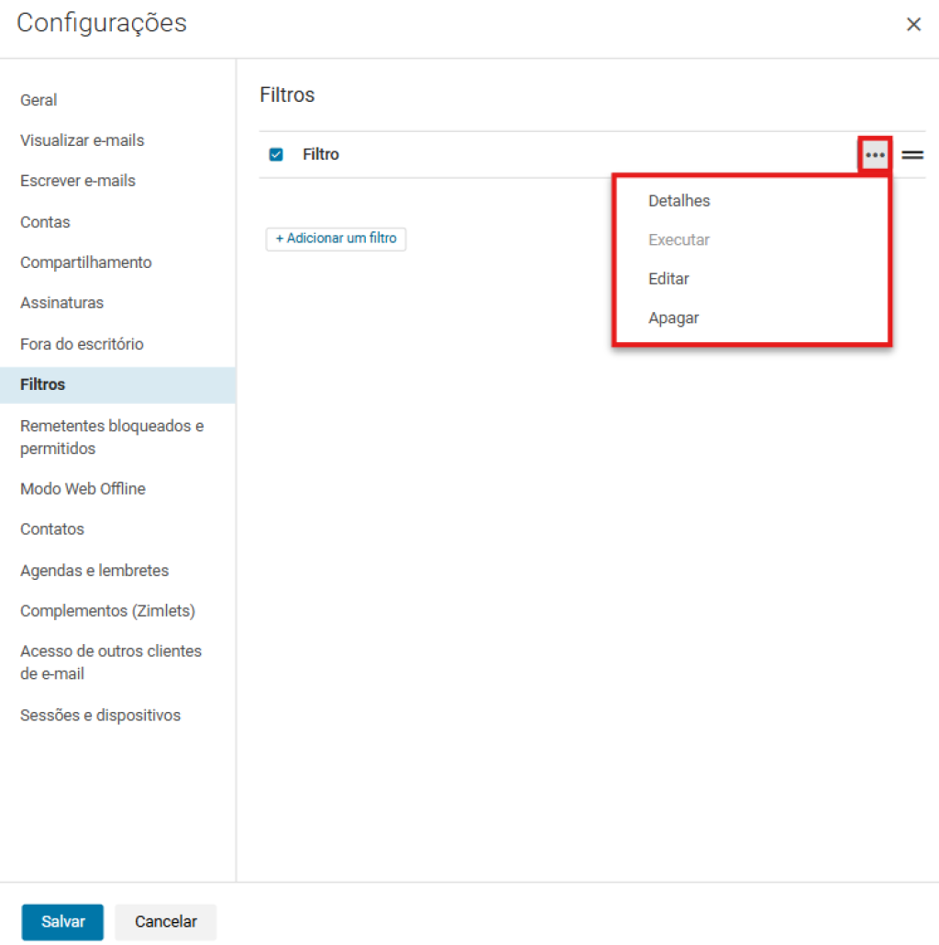
Task: Click Adicionar um filtro button
Action: point(336,239)
